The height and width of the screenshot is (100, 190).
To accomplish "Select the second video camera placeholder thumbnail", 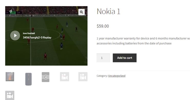I will click(x=83, y=77).
